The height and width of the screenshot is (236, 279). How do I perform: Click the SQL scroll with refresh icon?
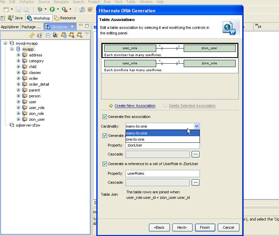pyautogui.click(x=79, y=35)
